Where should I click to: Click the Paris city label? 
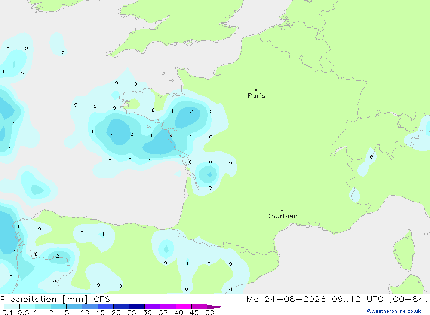click(x=256, y=95)
